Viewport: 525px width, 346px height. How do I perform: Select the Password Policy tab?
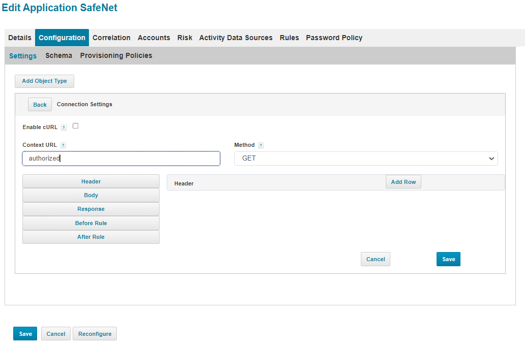(x=334, y=38)
